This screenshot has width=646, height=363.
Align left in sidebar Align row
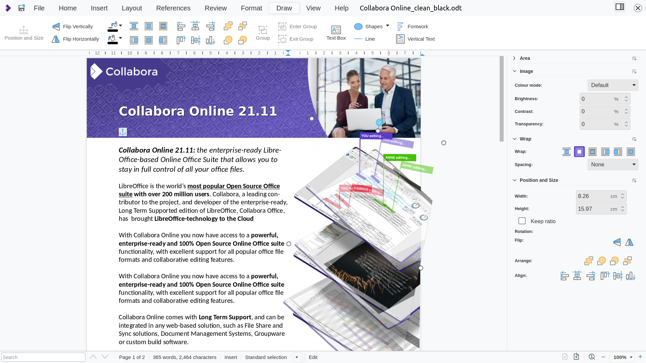tap(565, 276)
